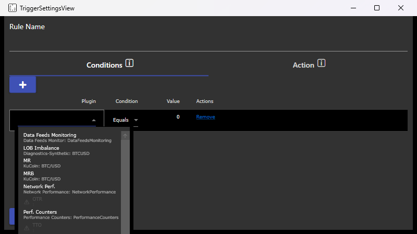The image size is (417, 234).
Task: Click the Plugin column header
Action: pyautogui.click(x=89, y=101)
